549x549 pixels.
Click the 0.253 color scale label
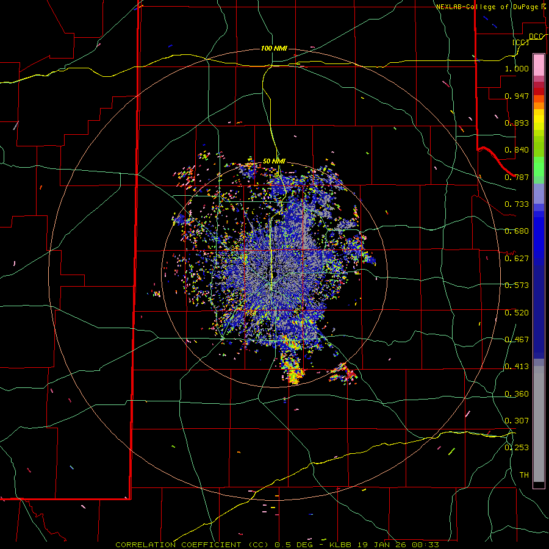[517, 448]
